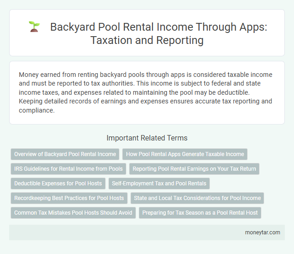Select 'Deductible Expenses for Pool Hosts' tag
294x254 pixels.
[58, 184]
